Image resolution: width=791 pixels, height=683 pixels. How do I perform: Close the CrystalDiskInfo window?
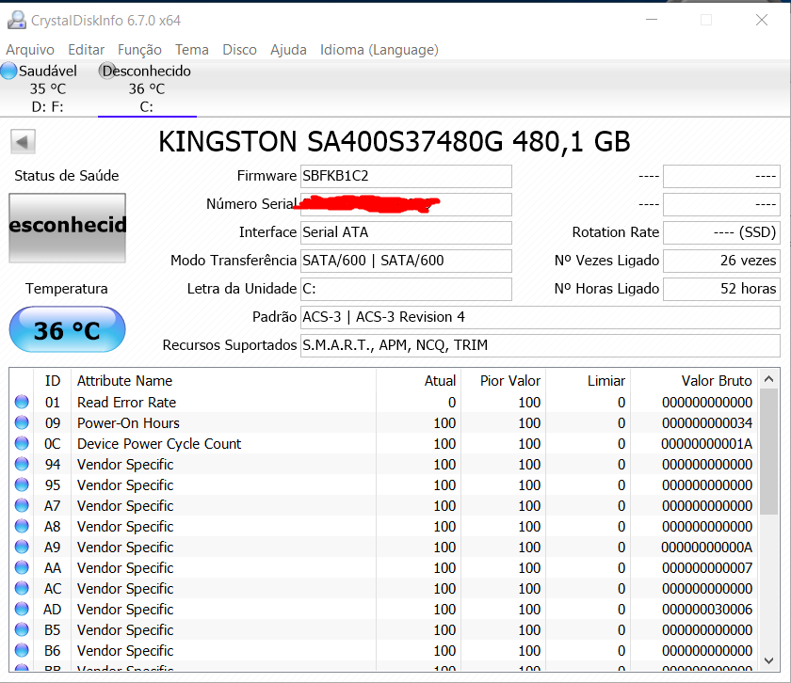click(762, 20)
